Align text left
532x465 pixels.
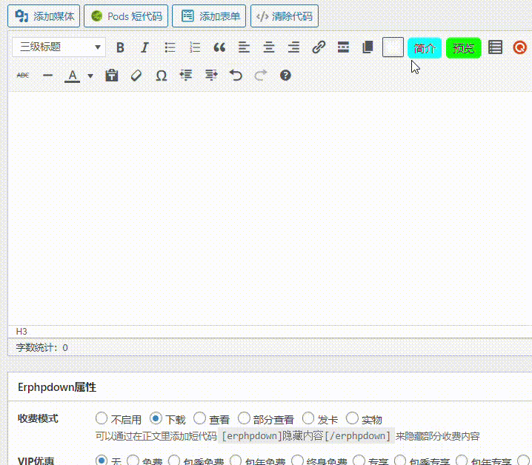(x=244, y=47)
